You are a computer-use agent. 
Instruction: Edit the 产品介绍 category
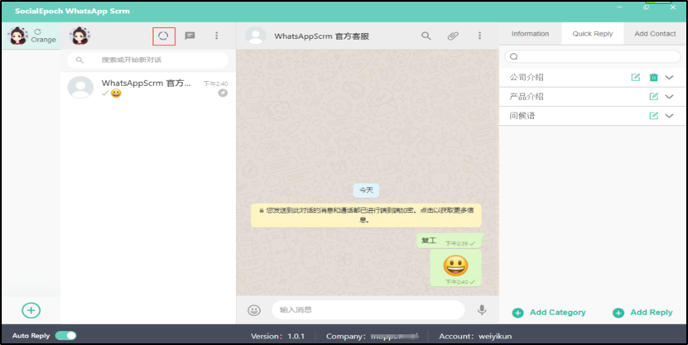(654, 97)
